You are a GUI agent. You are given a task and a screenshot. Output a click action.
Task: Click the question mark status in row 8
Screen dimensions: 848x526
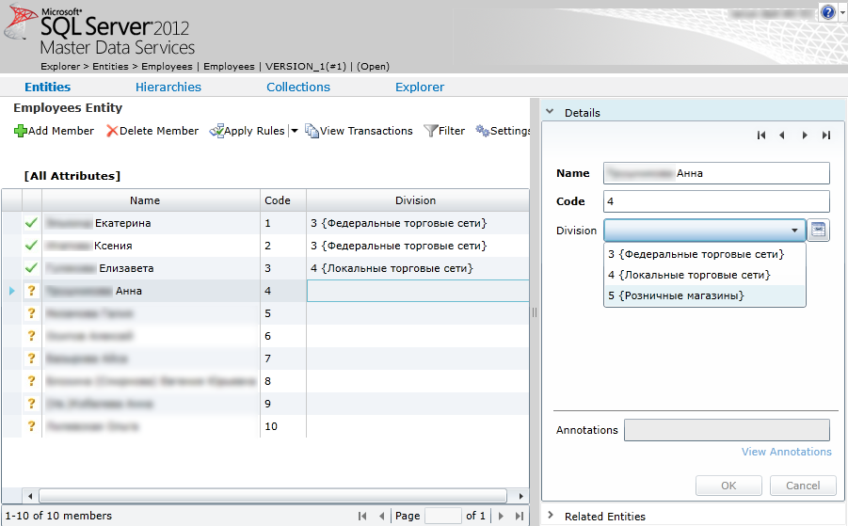click(31, 381)
